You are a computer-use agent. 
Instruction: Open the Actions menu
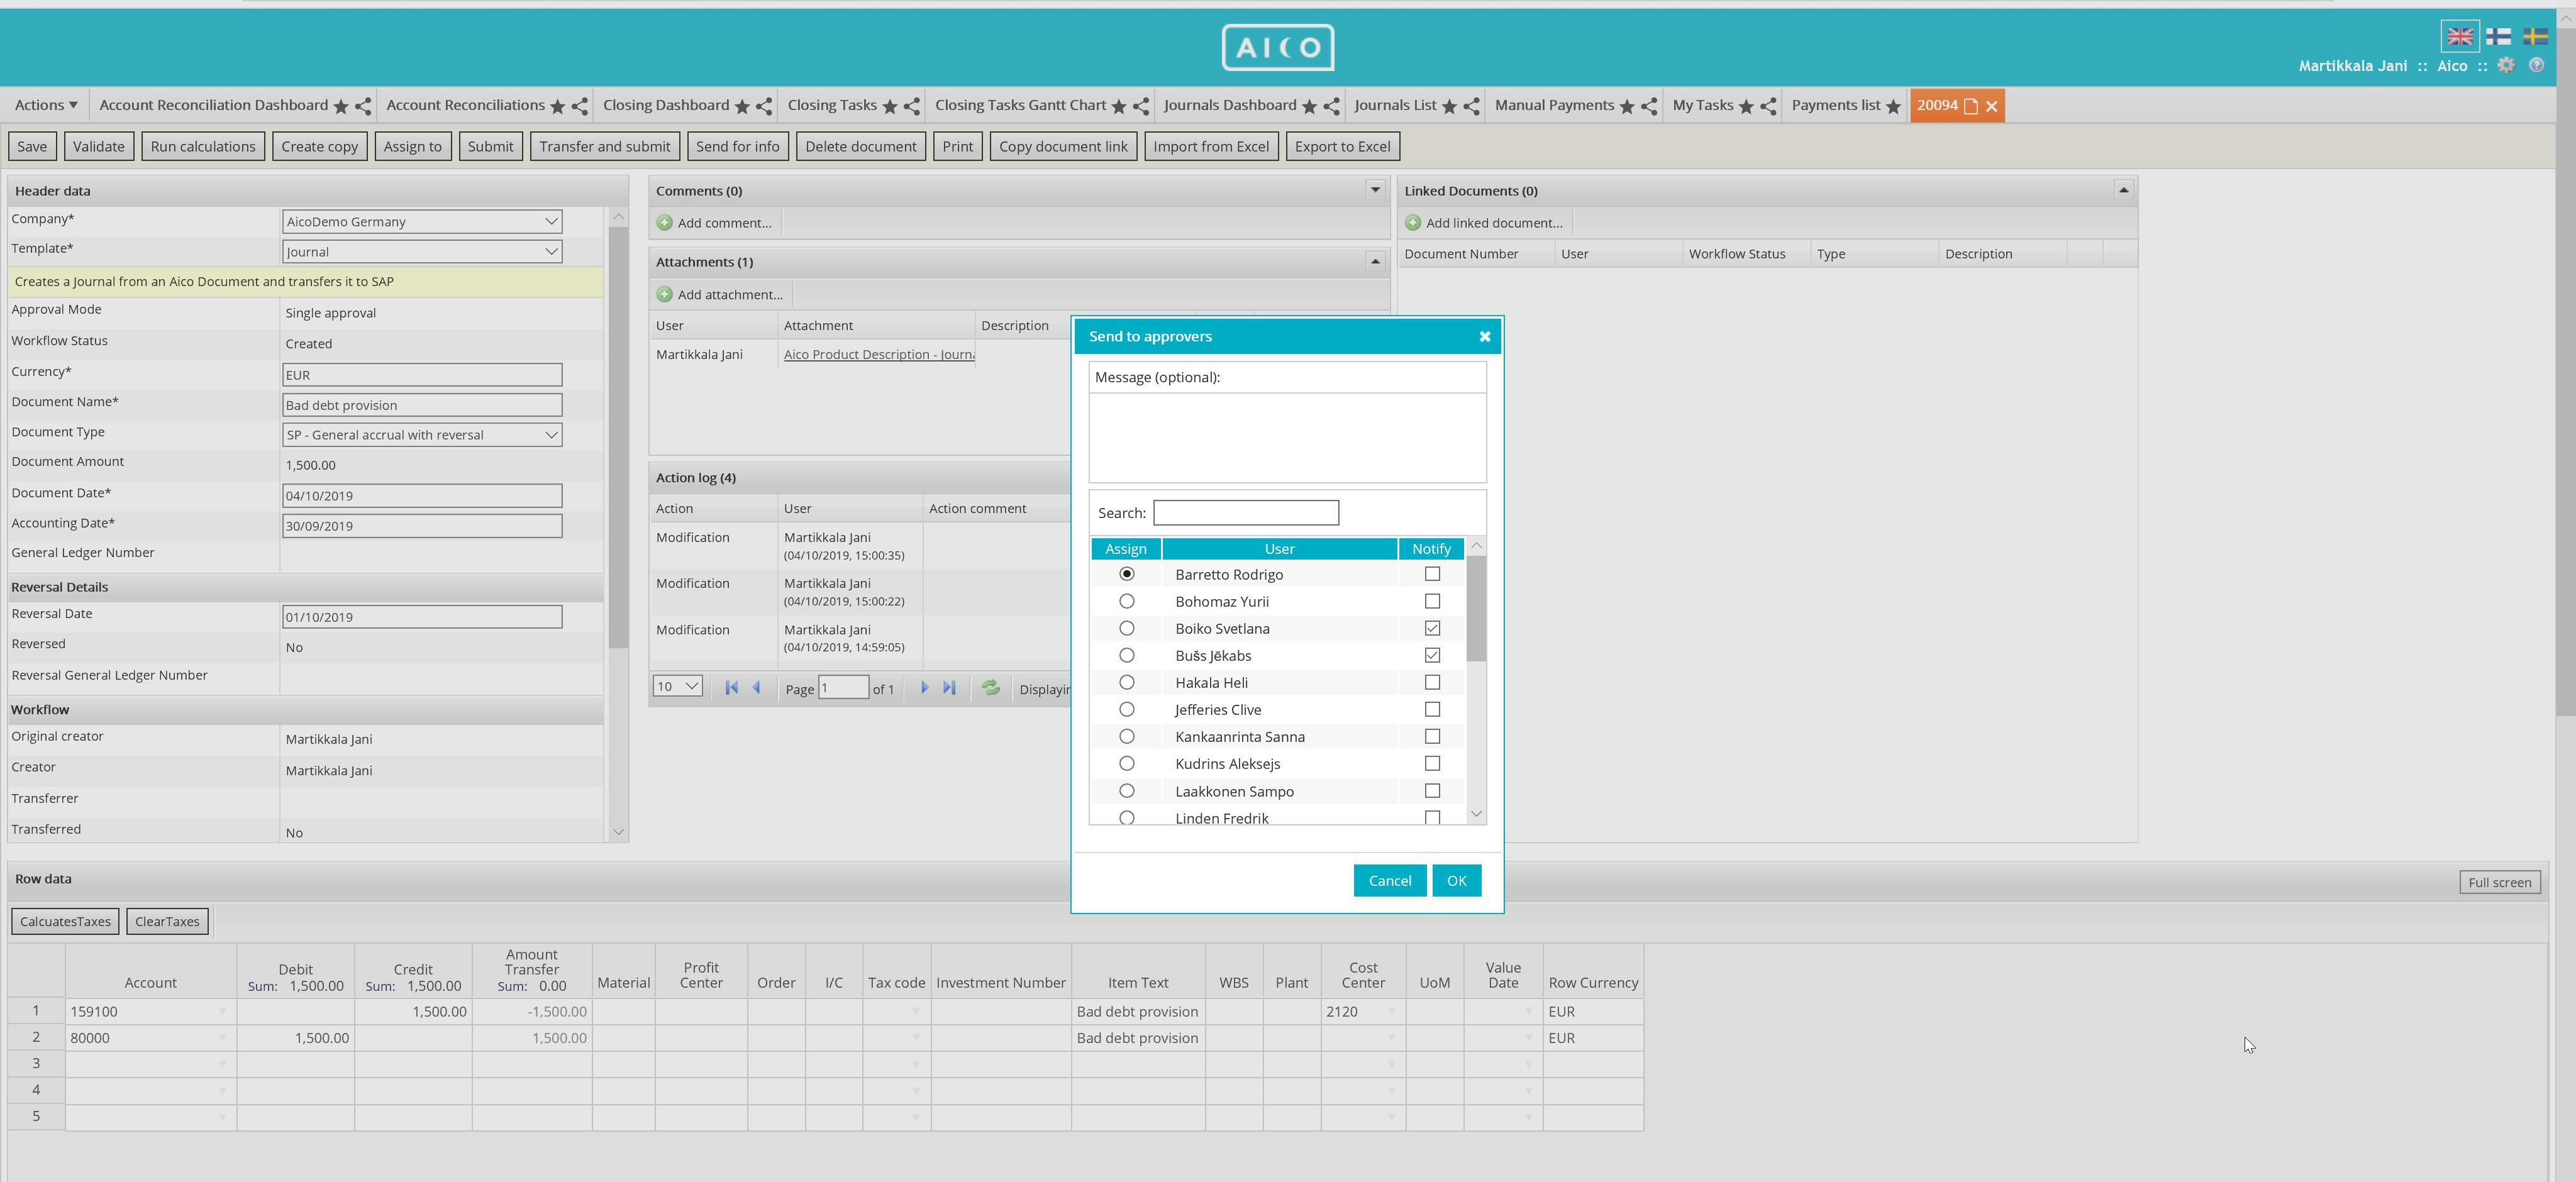(x=44, y=104)
